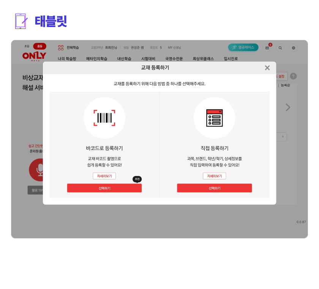
Task: Click 선택하기 under barcode registration
Action: [x=104, y=188]
